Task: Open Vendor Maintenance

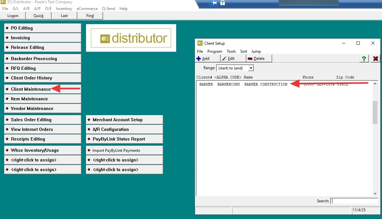Action: click(43, 108)
